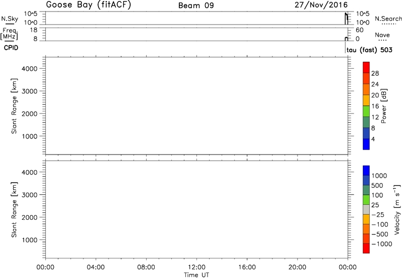The height and width of the screenshot is (278, 402).
Task: Select the 'Power [dB]' colorbar title
Action: [x=384, y=106]
